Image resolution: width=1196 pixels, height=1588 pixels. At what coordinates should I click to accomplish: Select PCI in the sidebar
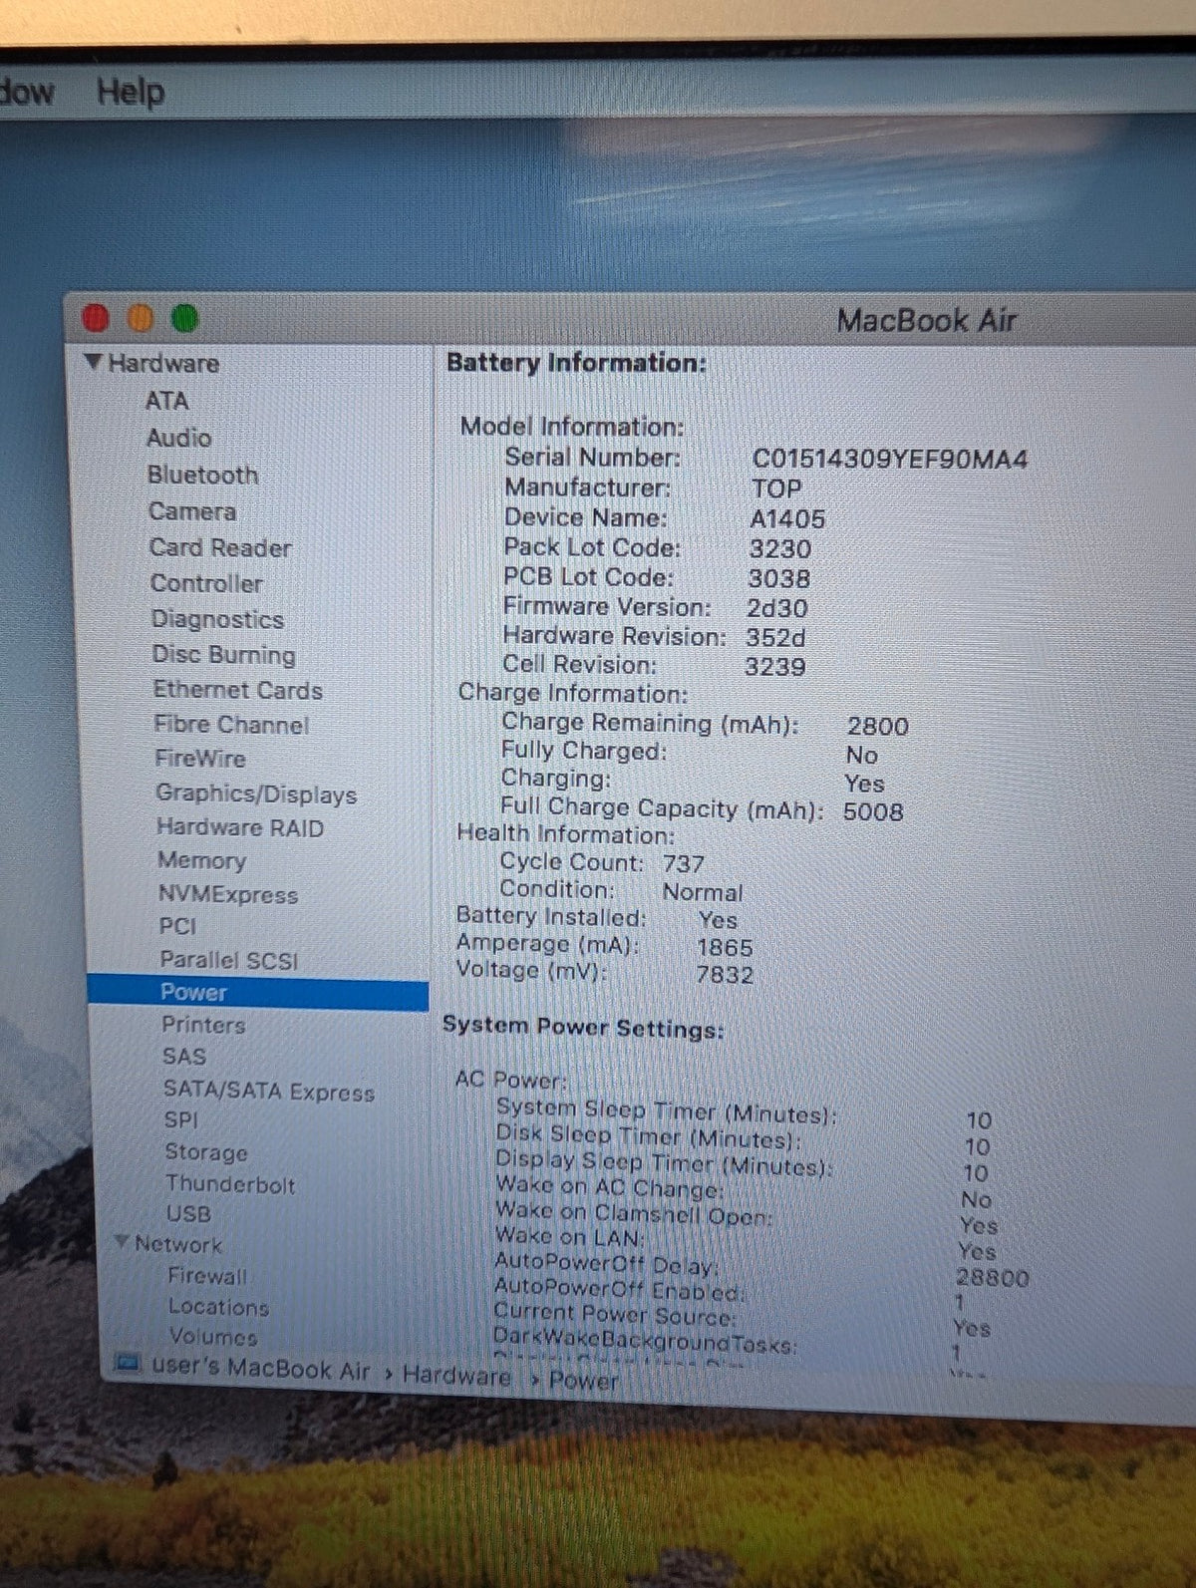coord(177,926)
